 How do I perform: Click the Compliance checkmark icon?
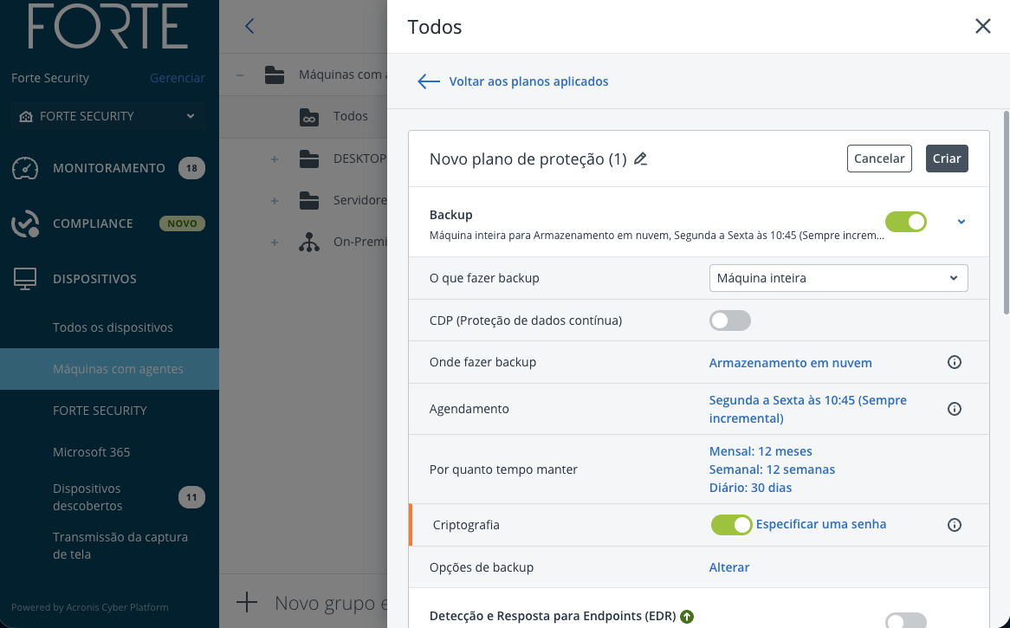click(25, 223)
